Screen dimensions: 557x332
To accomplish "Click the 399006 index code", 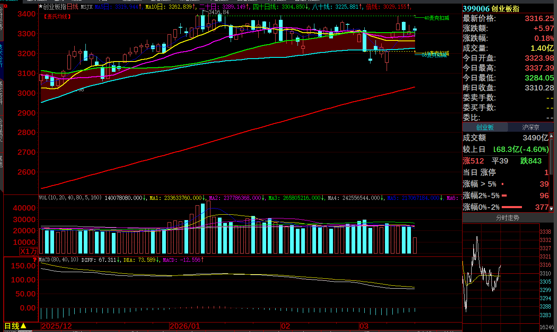I will pos(476,9).
